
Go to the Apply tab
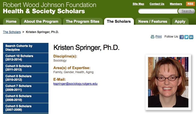[180, 21]
